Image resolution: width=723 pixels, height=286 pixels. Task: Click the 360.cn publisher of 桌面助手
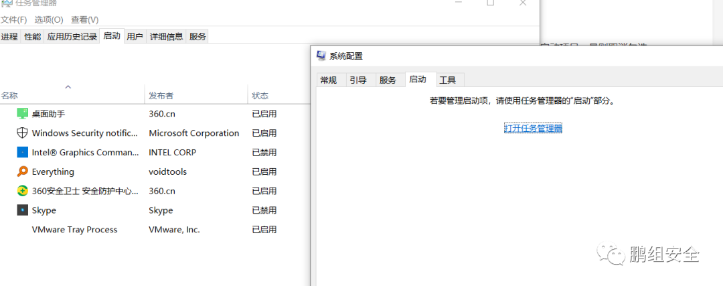click(162, 113)
